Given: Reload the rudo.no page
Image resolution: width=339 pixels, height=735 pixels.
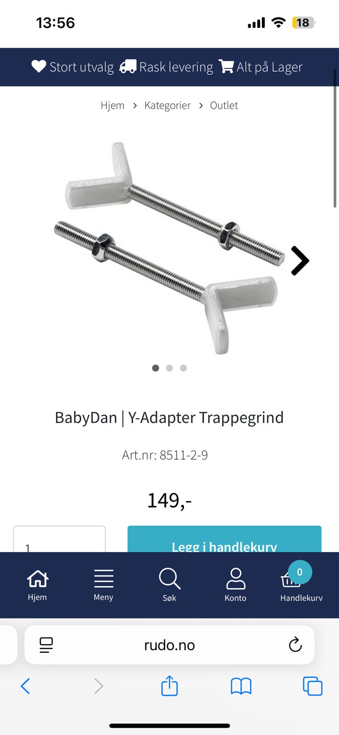Looking at the screenshot, I should [295, 645].
